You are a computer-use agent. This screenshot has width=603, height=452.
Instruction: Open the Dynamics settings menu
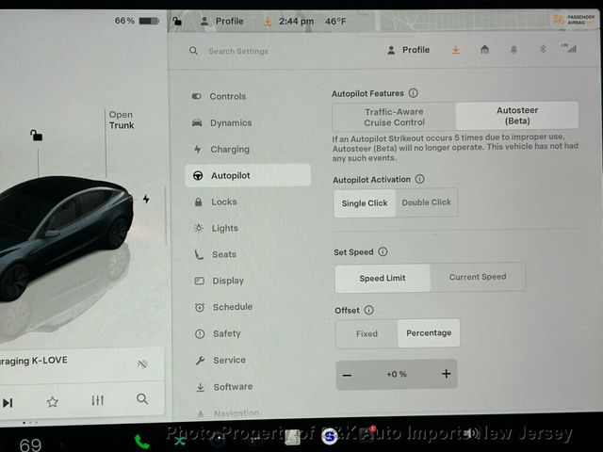pos(222,122)
